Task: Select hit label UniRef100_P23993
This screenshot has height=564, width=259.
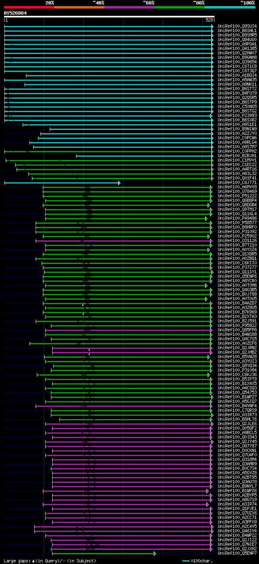Action: coord(237,115)
